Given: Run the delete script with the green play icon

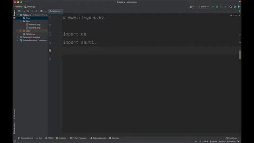Looking at the screenshot, I should click(x=213, y=7).
